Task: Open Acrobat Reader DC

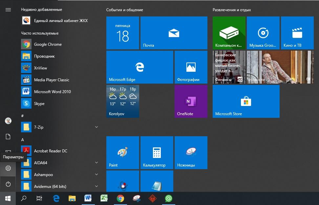Action: [x=60, y=151]
